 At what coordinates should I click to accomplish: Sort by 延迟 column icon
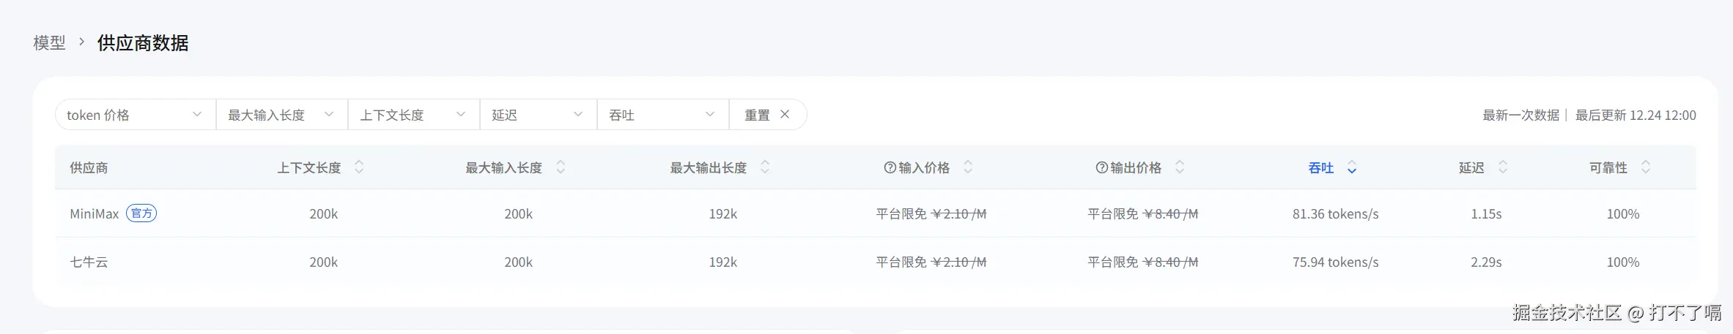(x=1503, y=167)
